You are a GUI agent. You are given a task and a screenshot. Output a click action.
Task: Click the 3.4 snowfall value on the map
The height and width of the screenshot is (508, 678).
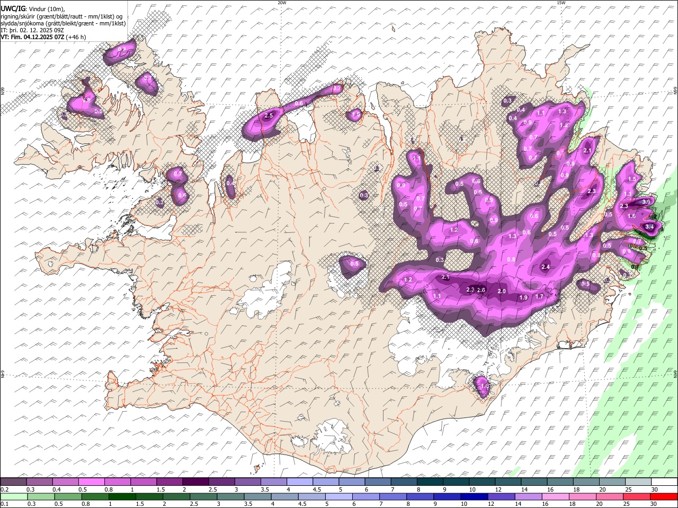pos(649,227)
